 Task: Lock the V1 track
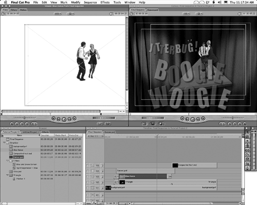click(x=102, y=188)
